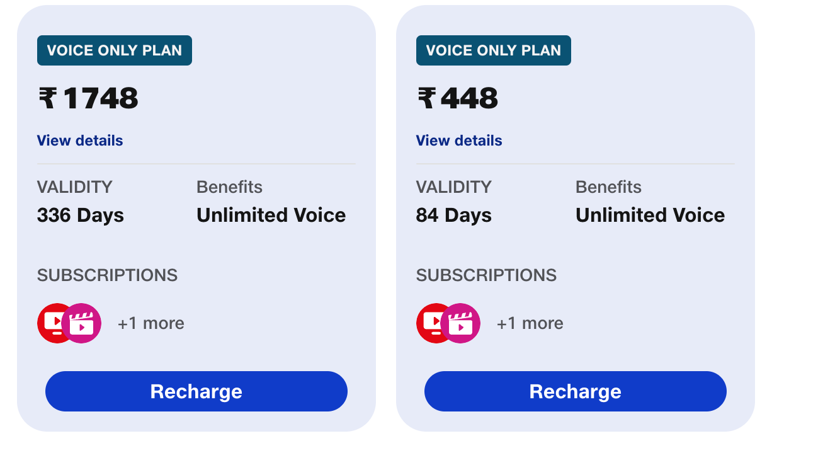Select the ₹1748 price heading
The width and height of the screenshot is (835, 460).
pos(88,98)
